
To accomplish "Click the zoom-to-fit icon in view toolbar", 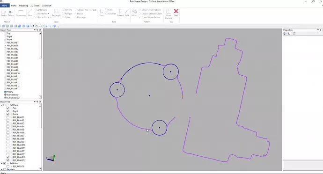I will tap(46, 26).
